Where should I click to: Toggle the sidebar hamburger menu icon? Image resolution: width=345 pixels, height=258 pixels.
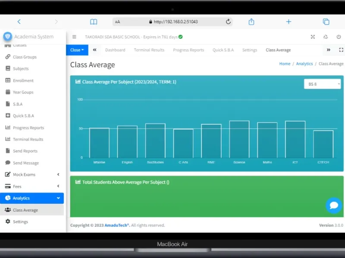coord(74,37)
